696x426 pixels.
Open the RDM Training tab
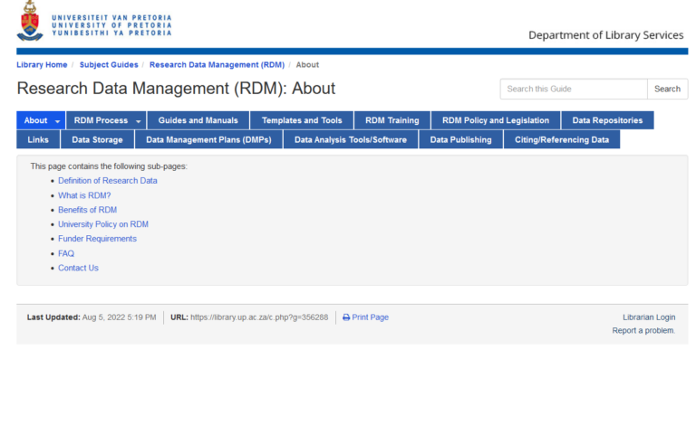[x=391, y=120]
